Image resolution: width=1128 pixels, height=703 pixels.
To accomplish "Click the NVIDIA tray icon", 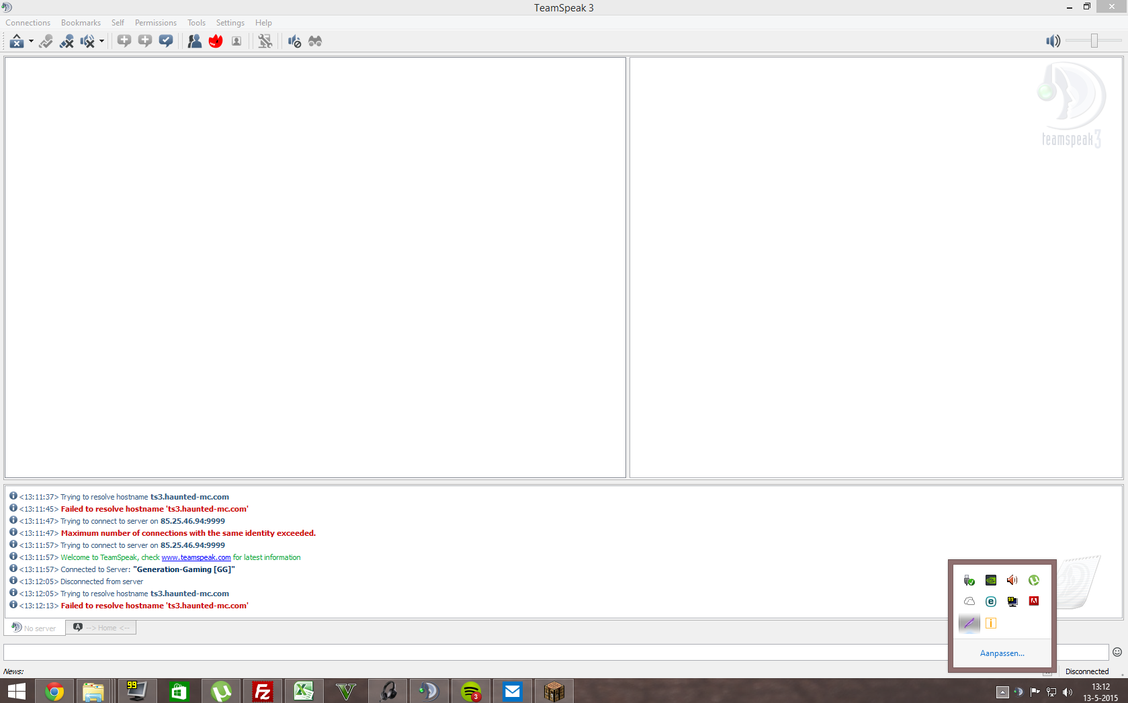I will tap(991, 580).
